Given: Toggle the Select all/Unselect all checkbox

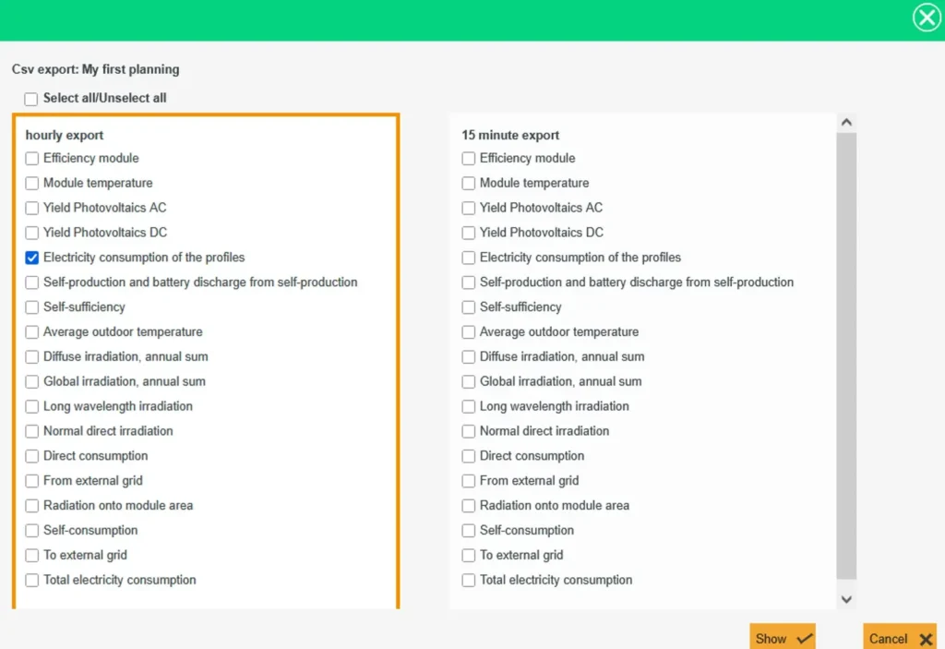Looking at the screenshot, I should coord(31,99).
